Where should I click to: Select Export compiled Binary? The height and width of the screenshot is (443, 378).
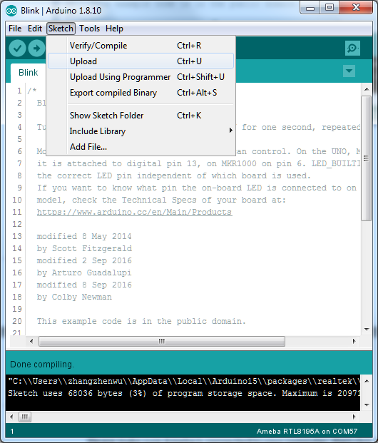click(141, 93)
